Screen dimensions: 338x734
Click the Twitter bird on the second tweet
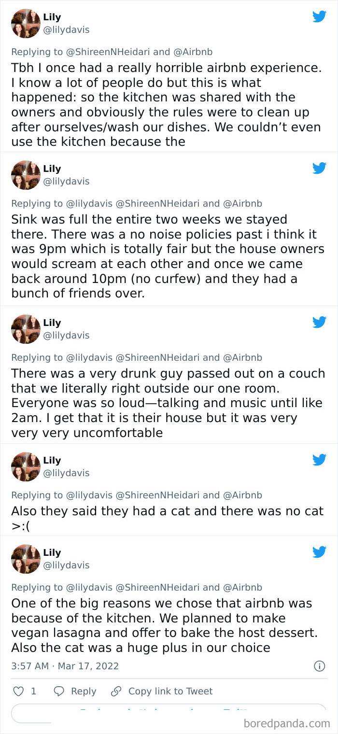click(x=319, y=168)
